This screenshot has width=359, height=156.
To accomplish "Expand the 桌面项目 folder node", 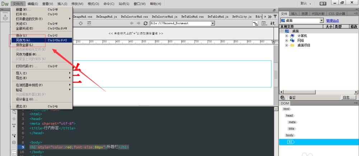I will tap(287, 45).
